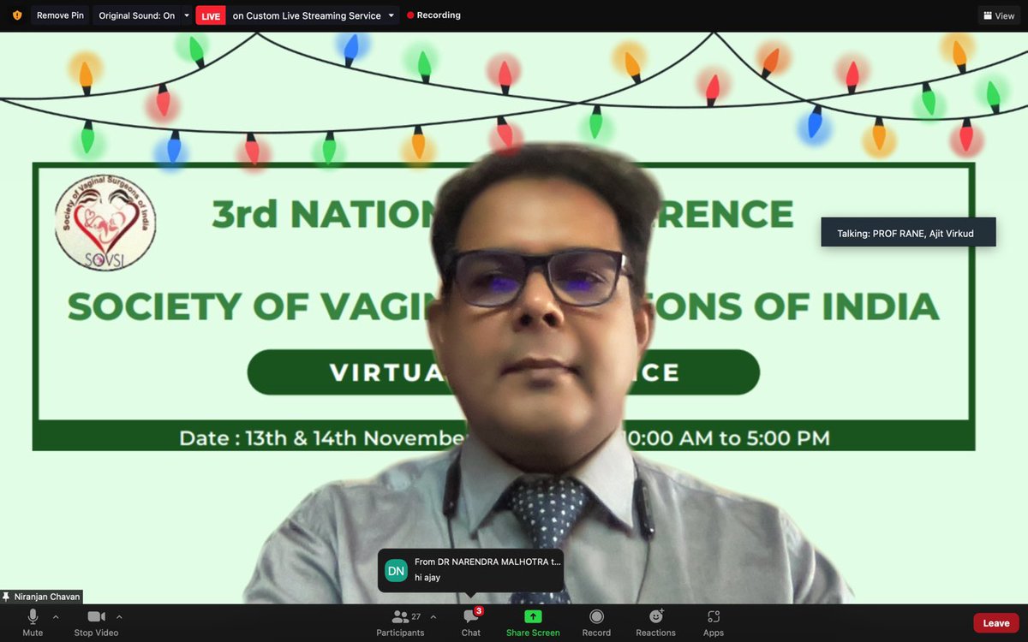Image resolution: width=1028 pixels, height=642 pixels.
Task: Click the Recording indicator
Action: coord(433,15)
